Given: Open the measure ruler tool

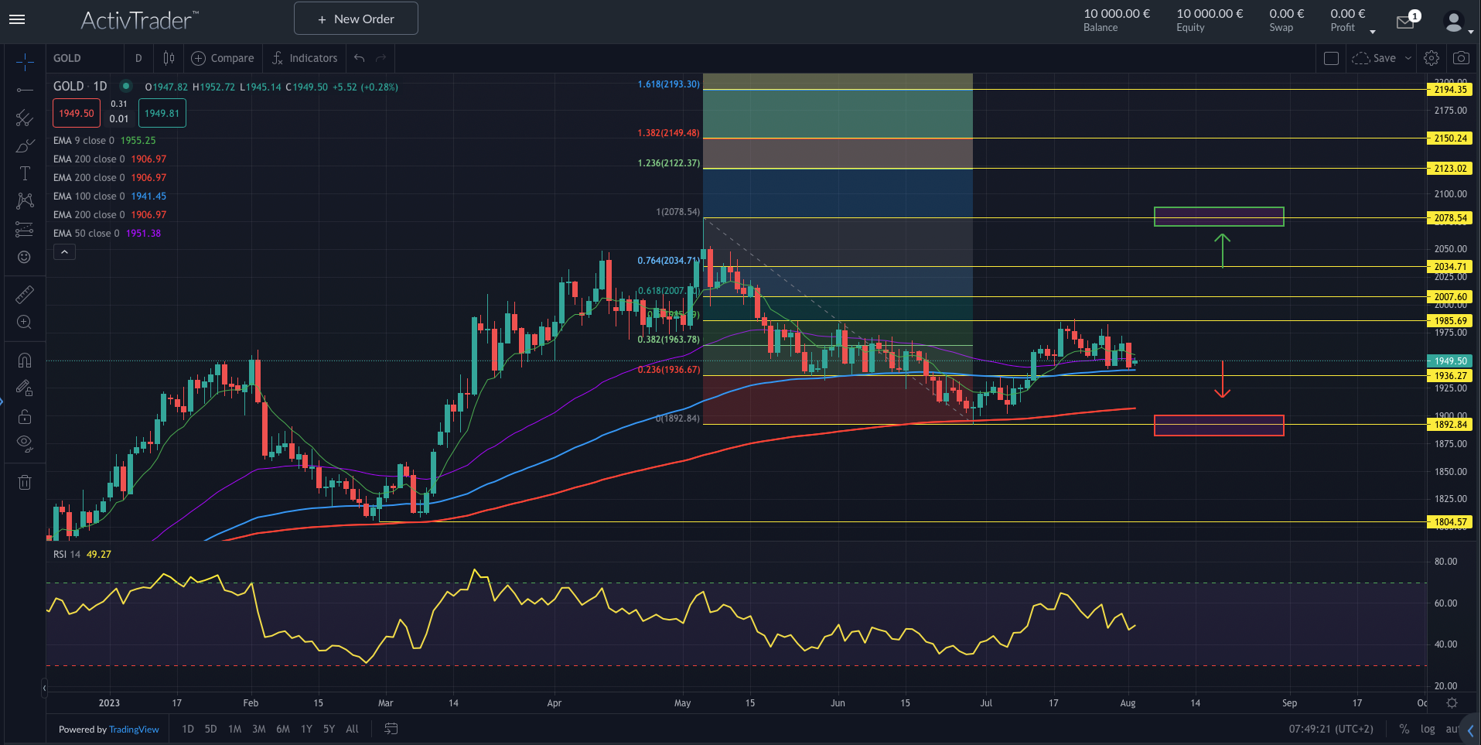Looking at the screenshot, I should (x=24, y=294).
